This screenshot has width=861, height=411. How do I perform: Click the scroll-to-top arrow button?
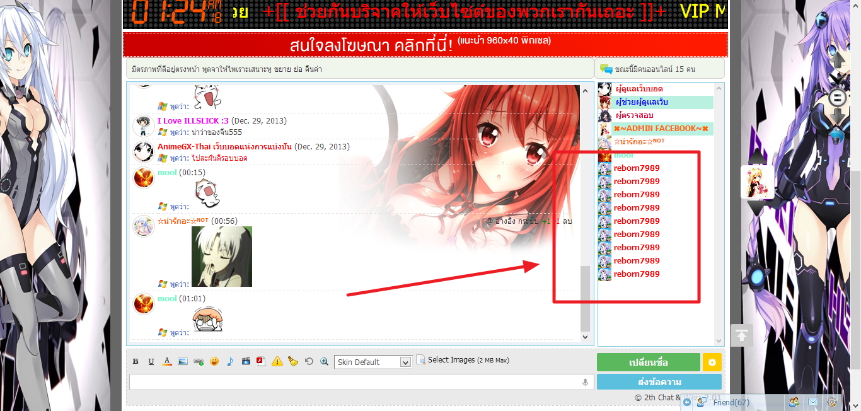[741, 335]
